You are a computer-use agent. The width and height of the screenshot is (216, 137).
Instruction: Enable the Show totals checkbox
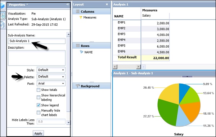[x=39, y=90]
